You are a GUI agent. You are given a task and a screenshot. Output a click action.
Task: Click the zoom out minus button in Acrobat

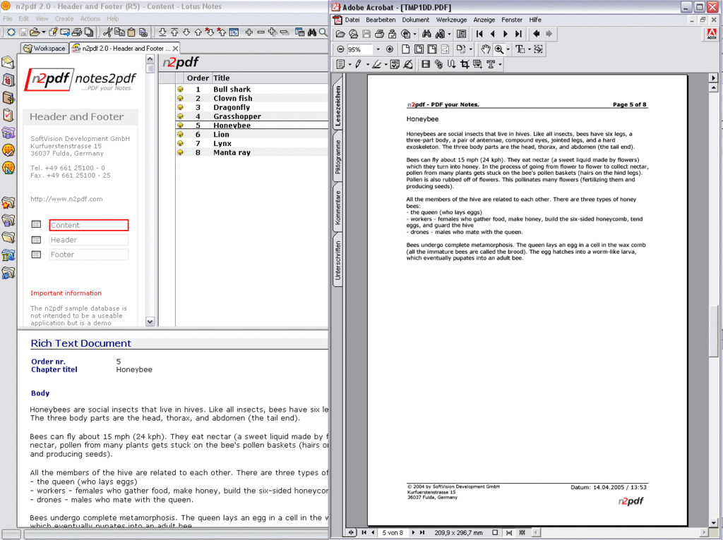coord(341,49)
